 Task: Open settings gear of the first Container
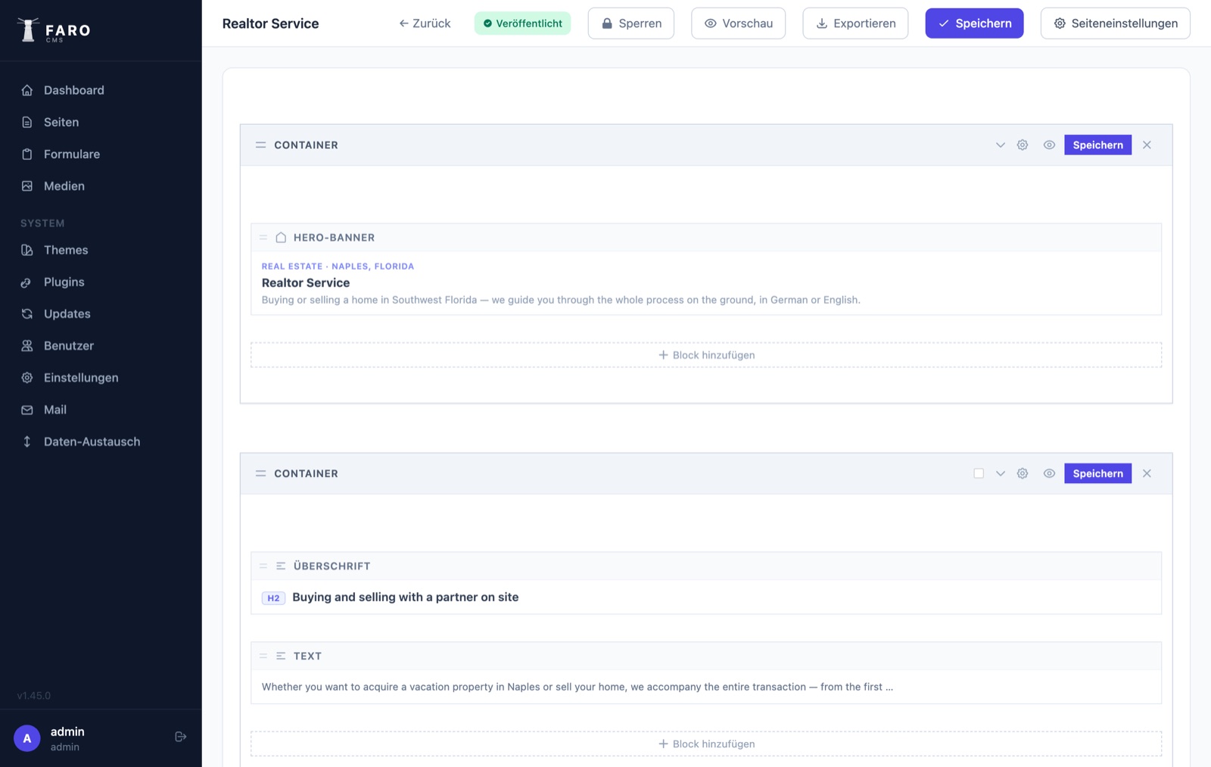[1023, 145]
